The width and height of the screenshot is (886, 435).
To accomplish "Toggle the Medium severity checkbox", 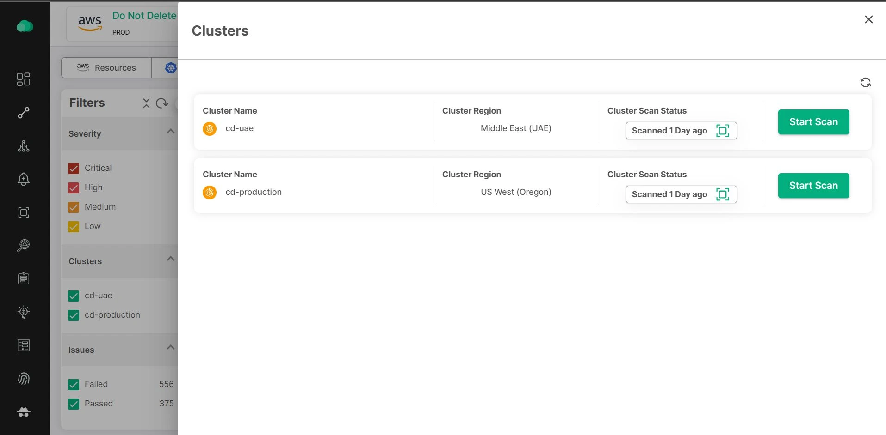I will click(x=74, y=207).
